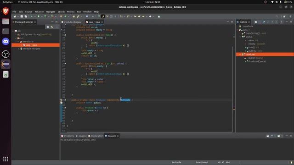This screenshot has width=294, height=165.
Task: Close the Console view tab
Action: click(x=118, y=136)
